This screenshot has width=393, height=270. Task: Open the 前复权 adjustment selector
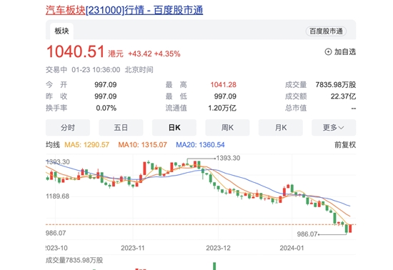[345, 145]
